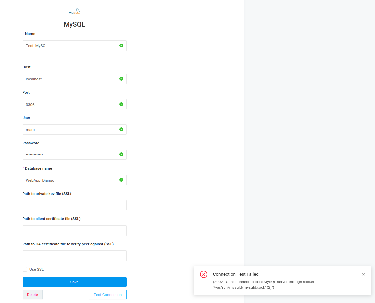Click the 'Path to private key file (SSL)' label

point(47,194)
